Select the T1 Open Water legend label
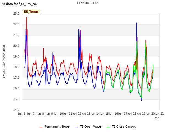This screenshot has height=132, width=176. click(x=91, y=127)
